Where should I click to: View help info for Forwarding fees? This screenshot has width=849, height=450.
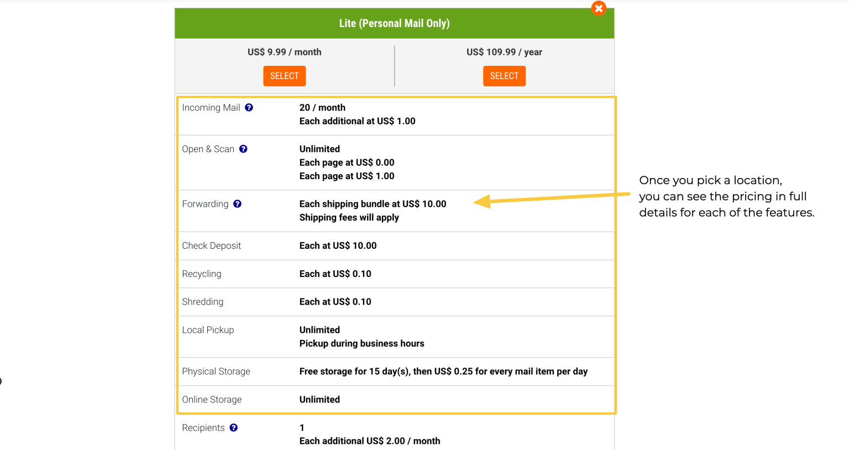click(237, 204)
